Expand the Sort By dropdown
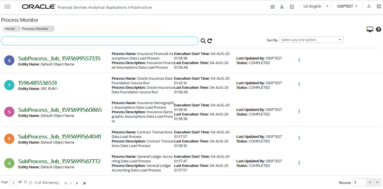The height and width of the screenshot is (189, 383). point(311,40)
